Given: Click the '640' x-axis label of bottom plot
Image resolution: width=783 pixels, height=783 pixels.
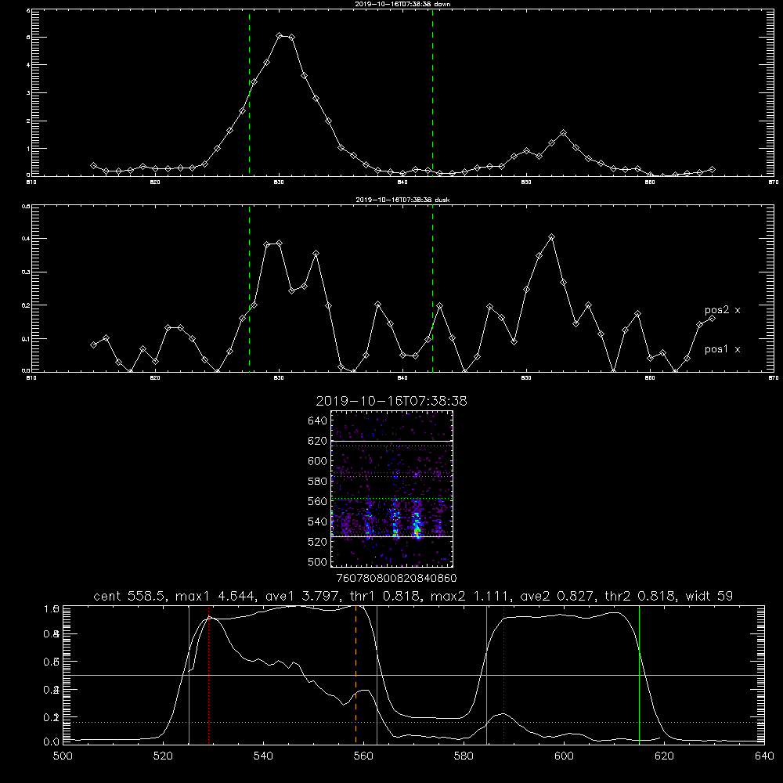Looking at the screenshot, I should (x=764, y=756).
